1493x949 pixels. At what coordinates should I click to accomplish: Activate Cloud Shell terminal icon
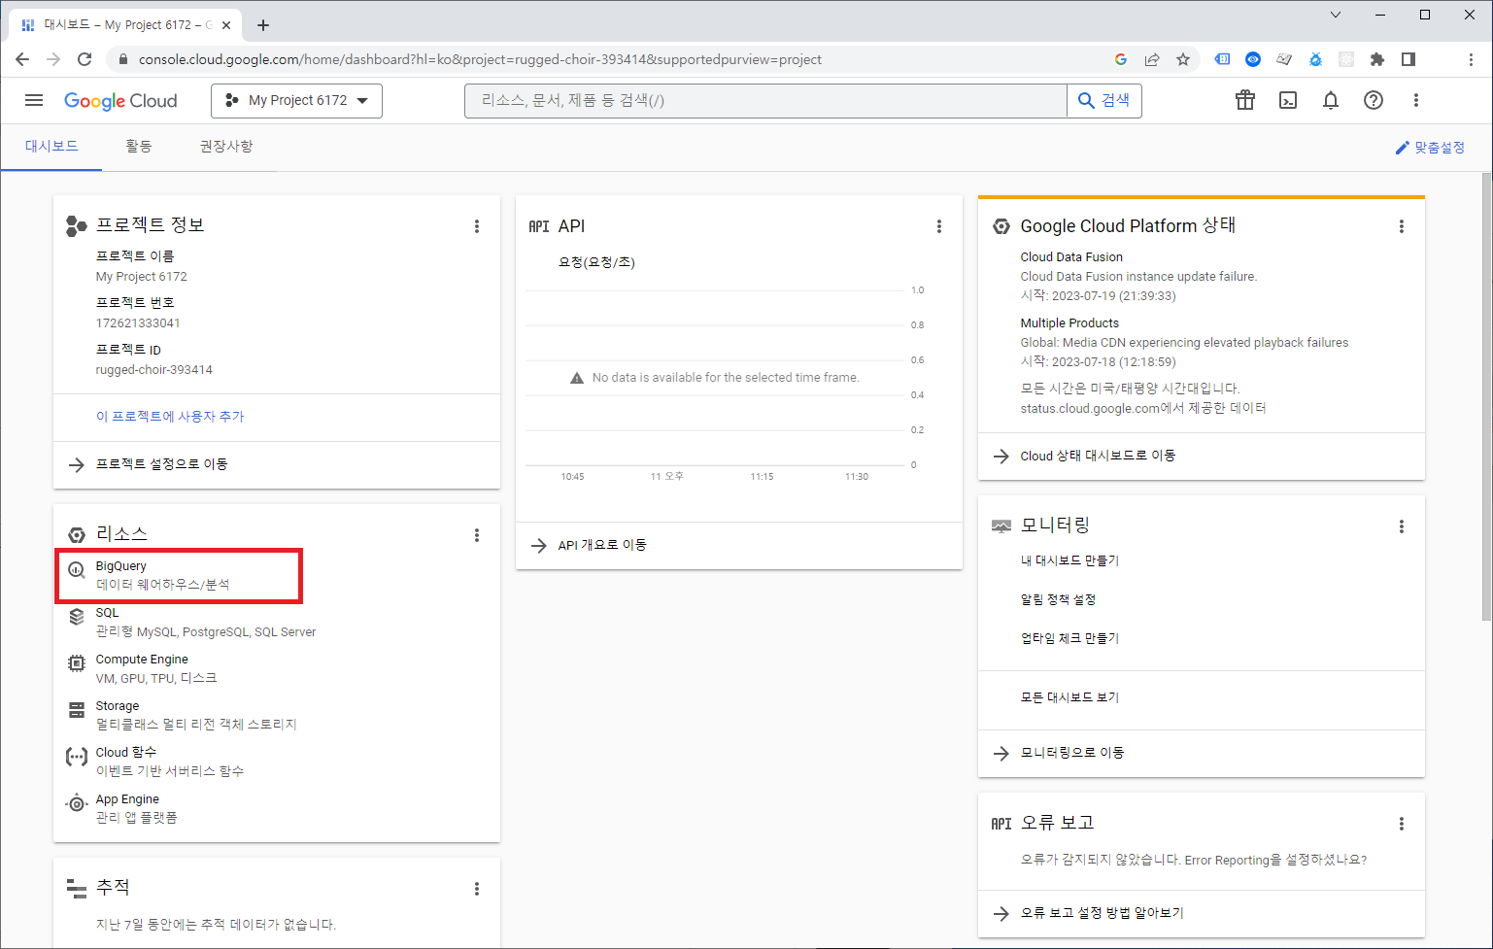[x=1288, y=100]
